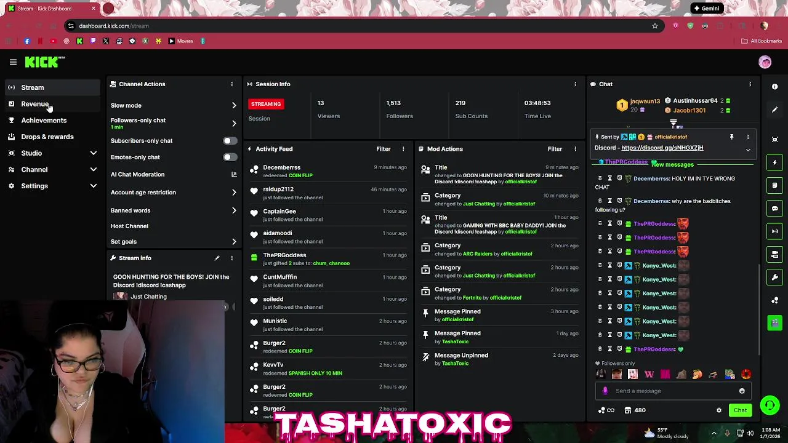Switch to Stream - Kick Dashboard browser tab
The height and width of the screenshot is (443, 788).
(x=52, y=9)
